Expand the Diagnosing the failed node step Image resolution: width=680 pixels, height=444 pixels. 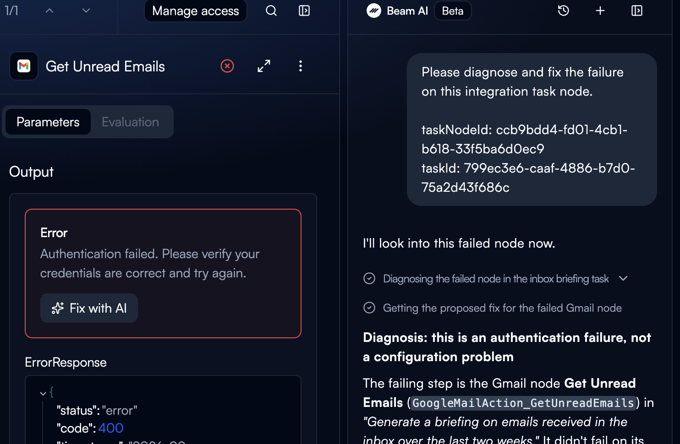(623, 278)
